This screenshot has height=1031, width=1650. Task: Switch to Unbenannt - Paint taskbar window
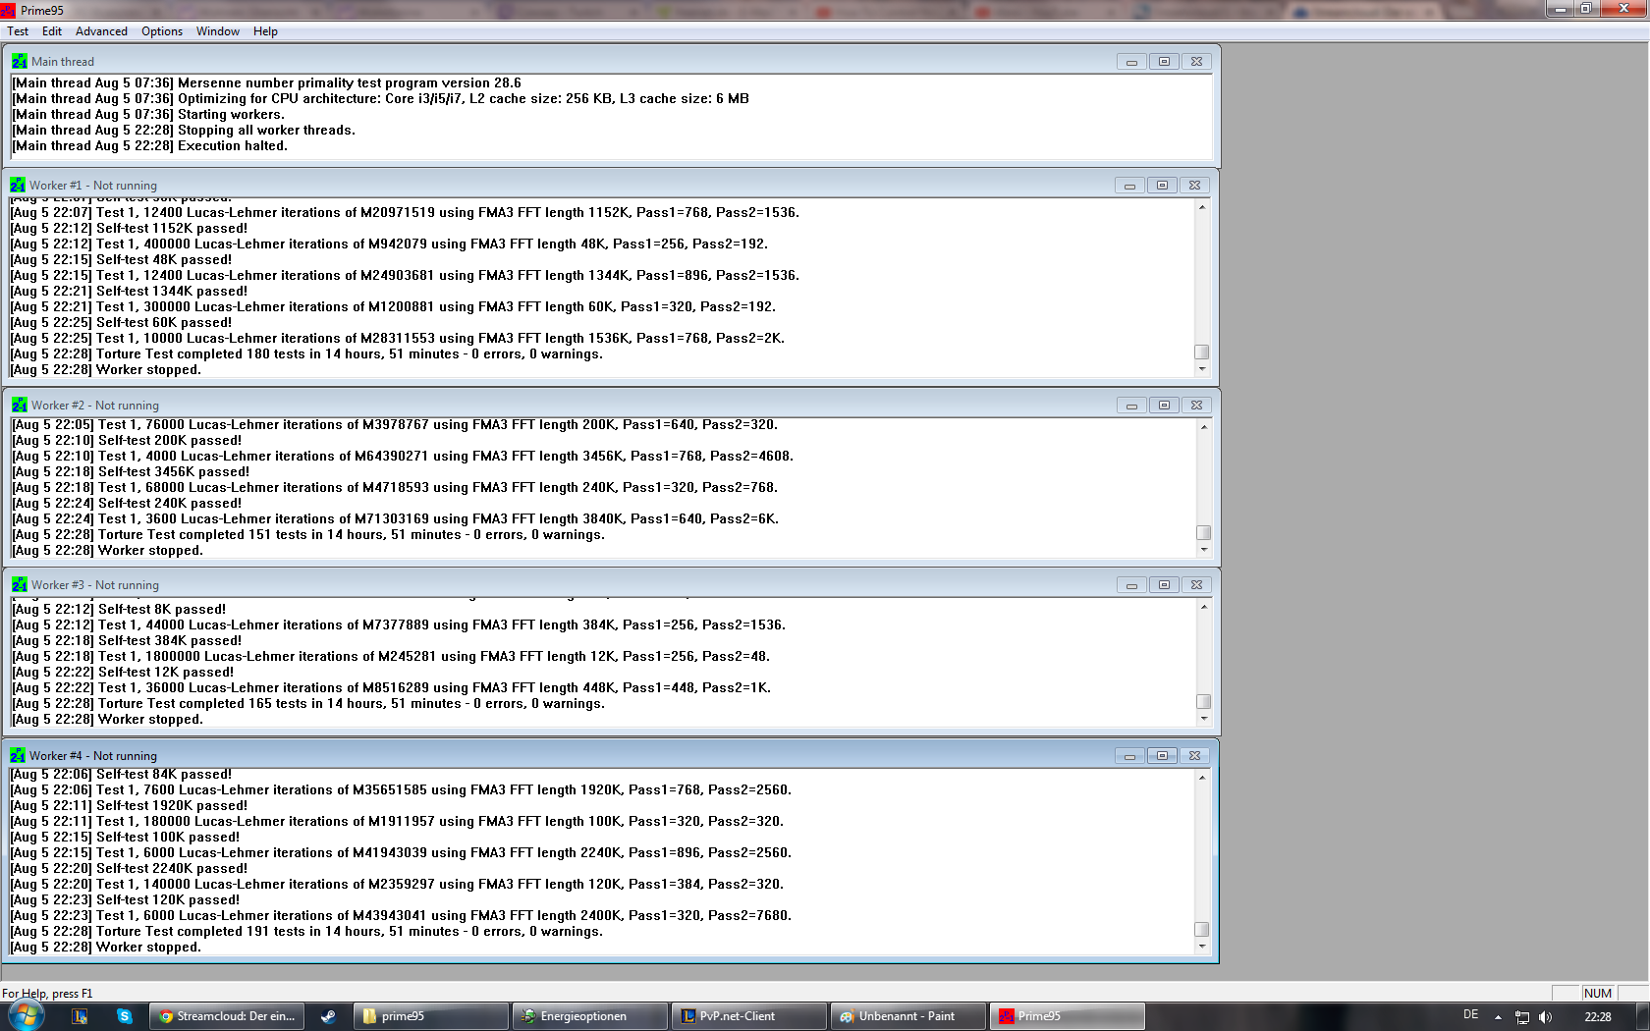tap(907, 1016)
